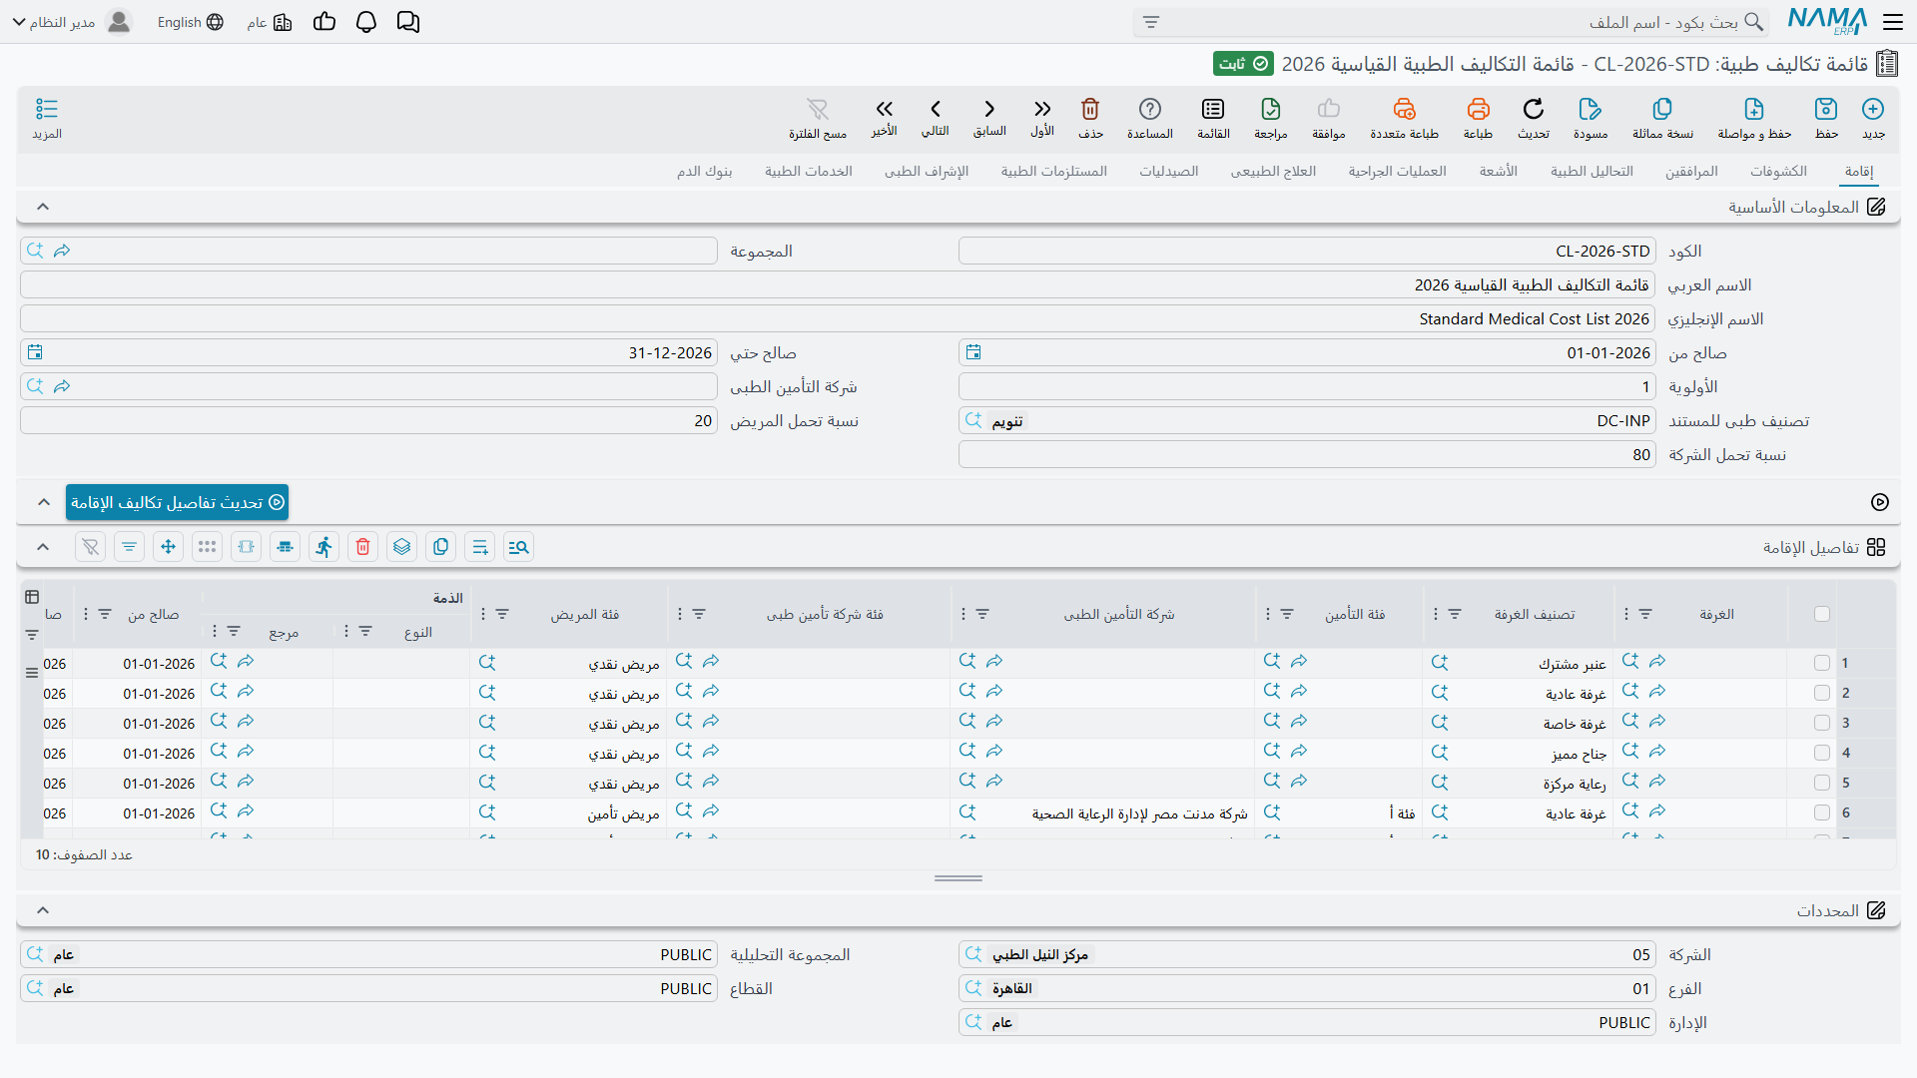This screenshot has width=1917, height=1078.
Task: Check the checkbox for grid row 2
Action: [1822, 693]
